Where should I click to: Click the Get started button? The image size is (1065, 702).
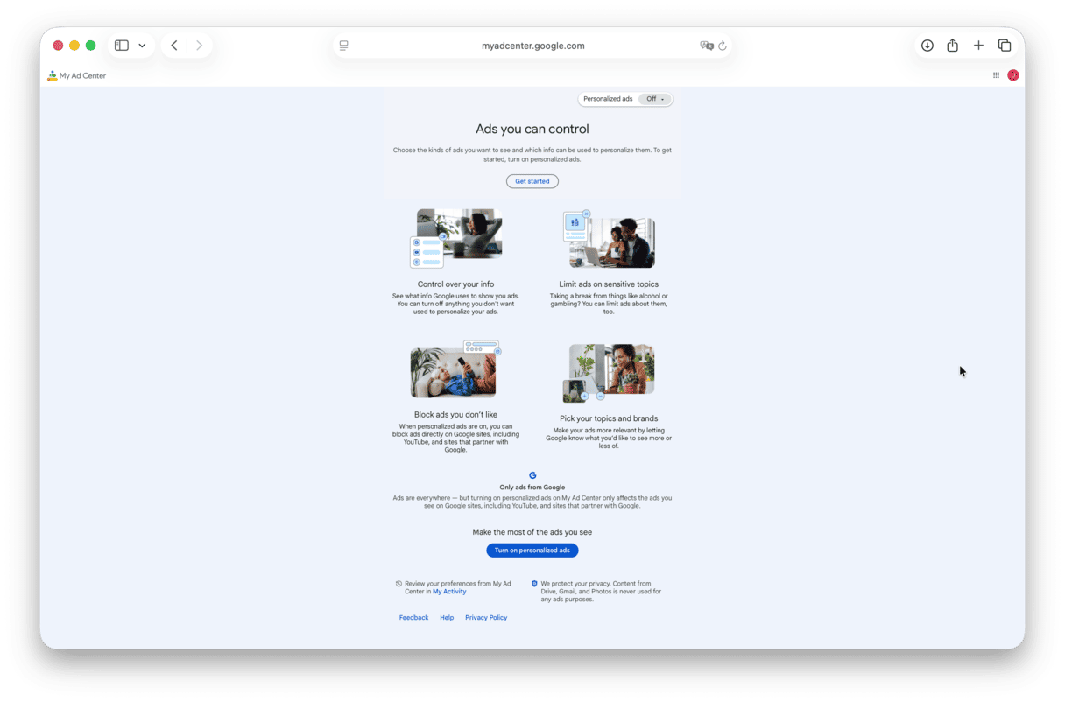(x=532, y=181)
